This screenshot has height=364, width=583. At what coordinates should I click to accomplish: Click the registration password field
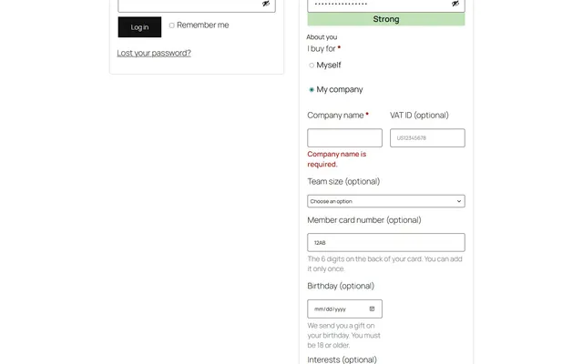point(386,5)
